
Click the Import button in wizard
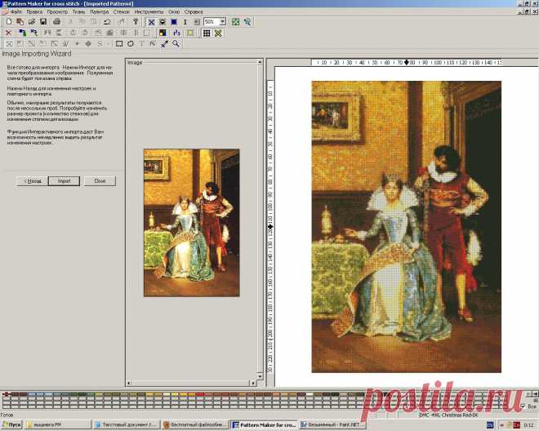64,180
